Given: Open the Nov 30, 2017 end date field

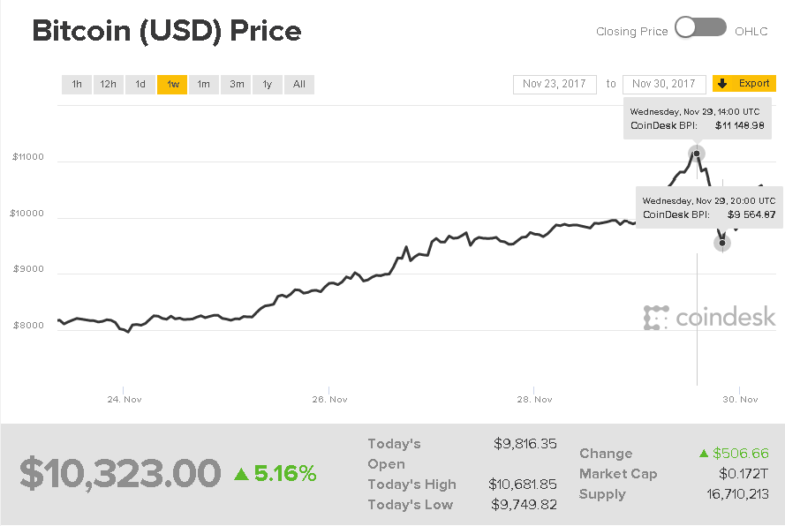Looking at the screenshot, I should tap(664, 84).
